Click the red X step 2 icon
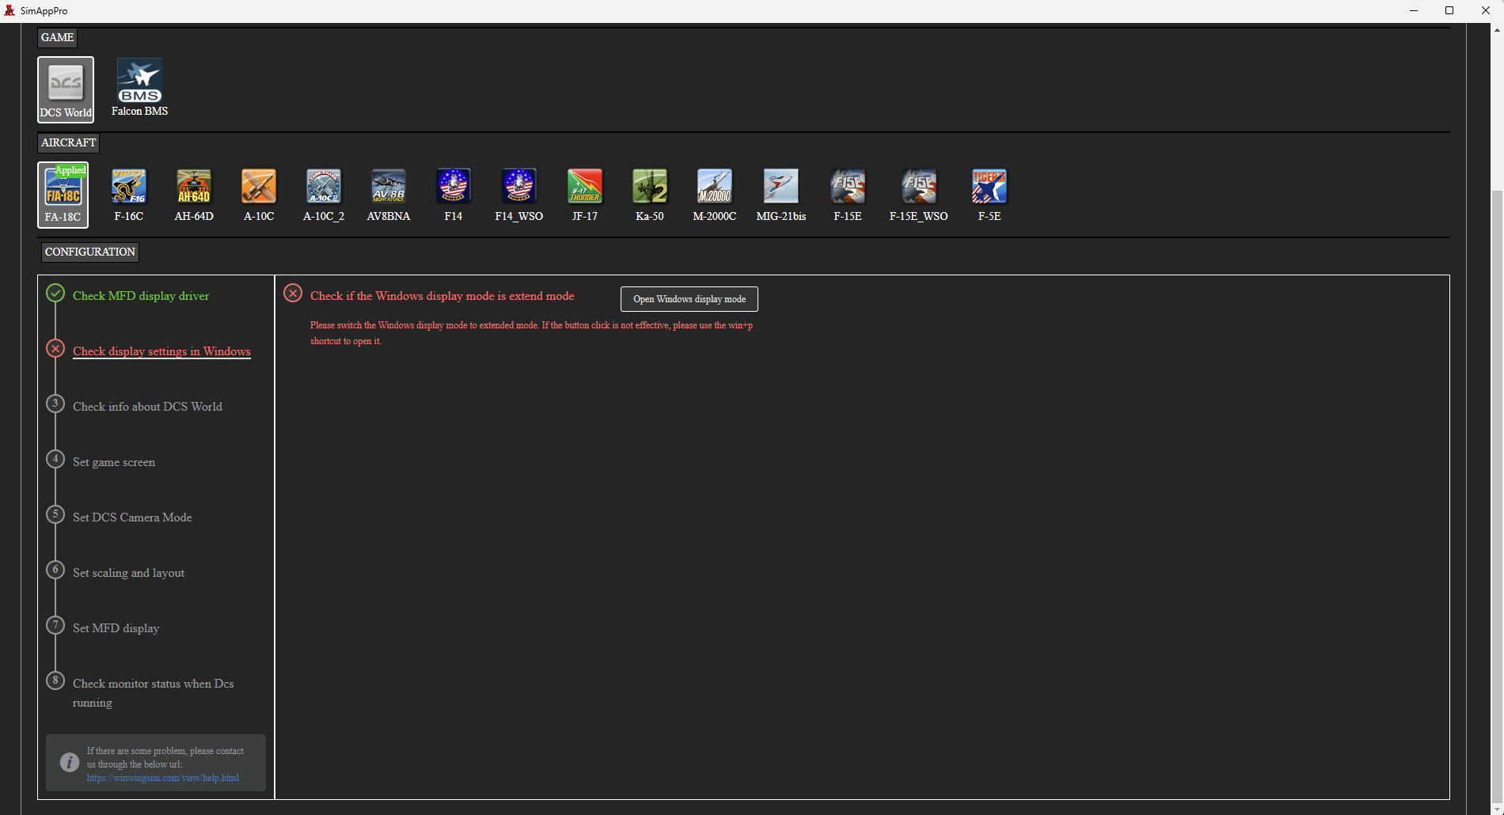The image size is (1504, 815). [x=55, y=349]
